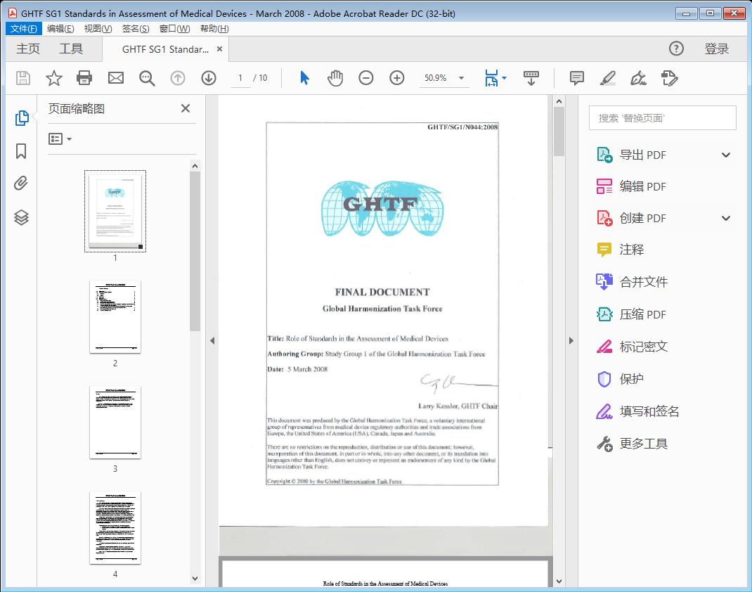The height and width of the screenshot is (592, 752).
Task: Open 更多工具 in the right panel
Action: 644,444
